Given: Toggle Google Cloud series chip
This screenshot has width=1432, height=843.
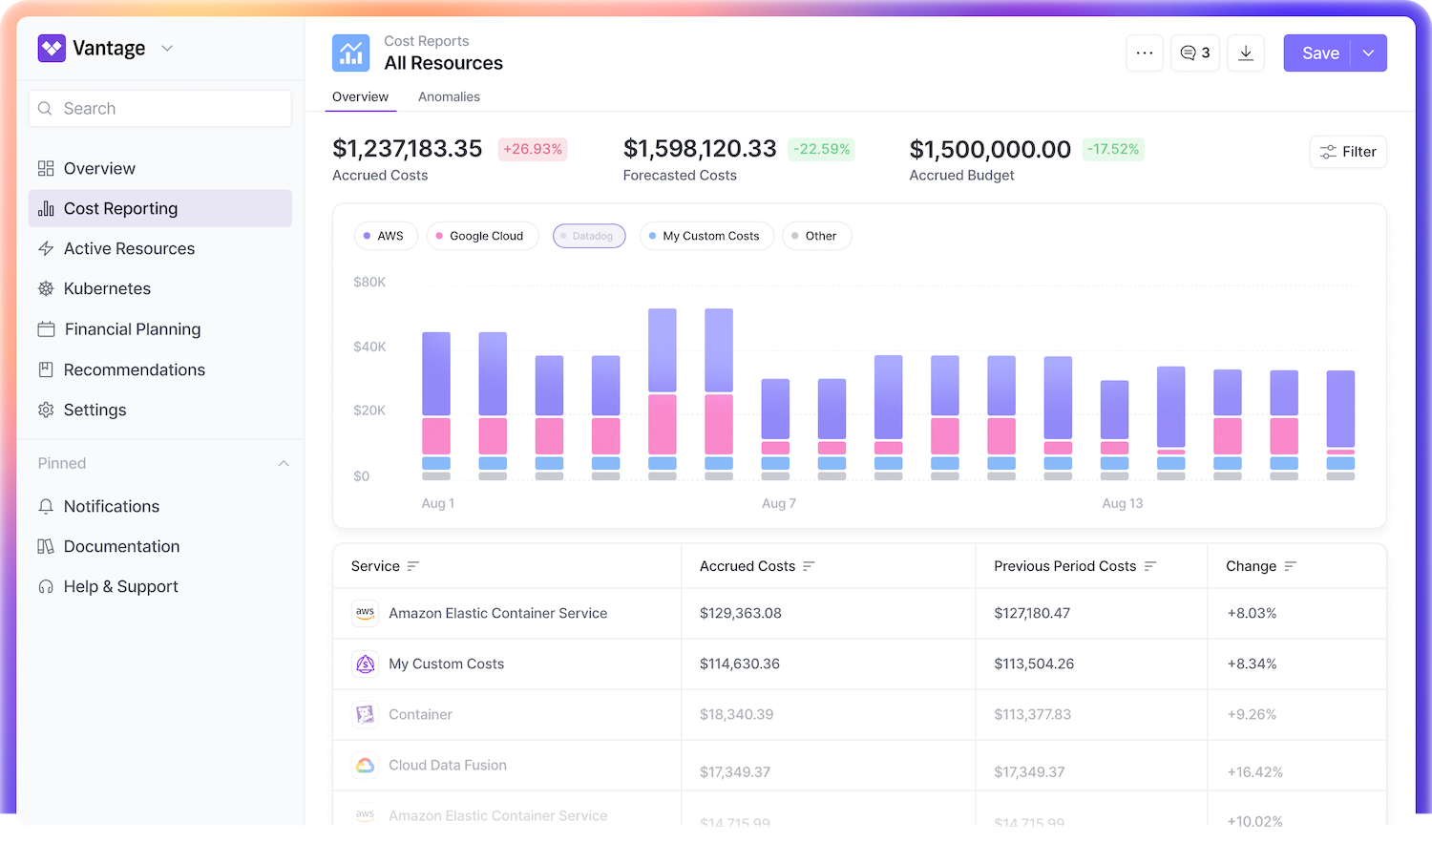Looking at the screenshot, I should [482, 236].
